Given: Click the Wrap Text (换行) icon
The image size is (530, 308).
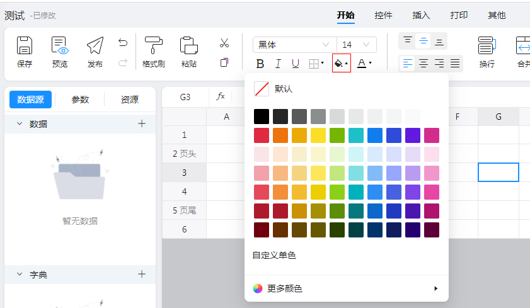Looking at the screenshot, I should click(x=487, y=46).
